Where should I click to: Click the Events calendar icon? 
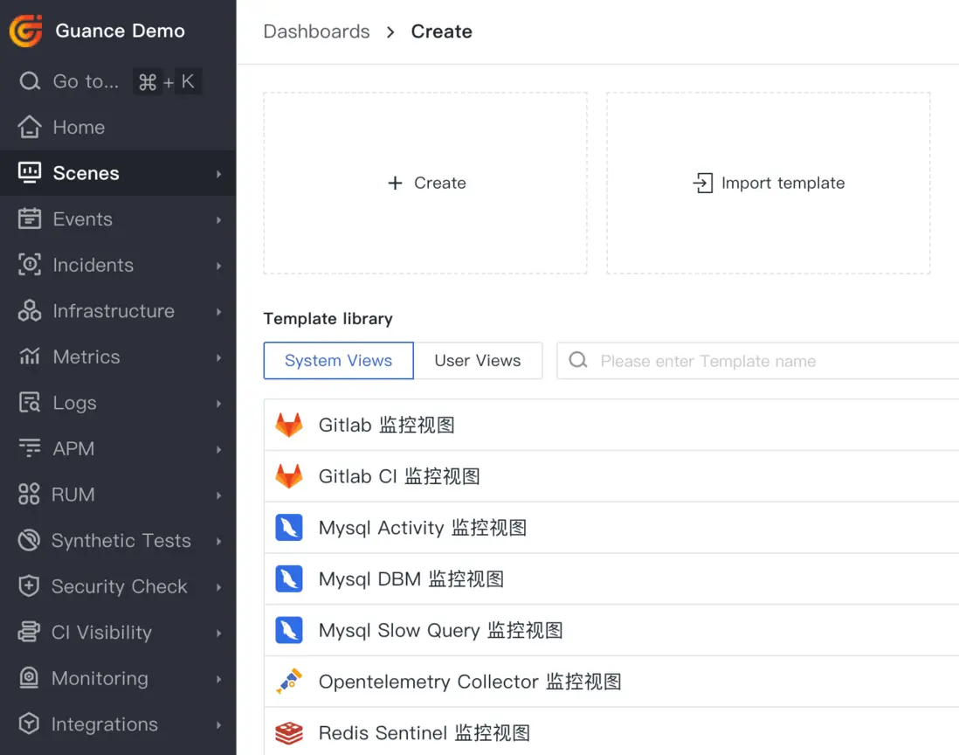30,219
